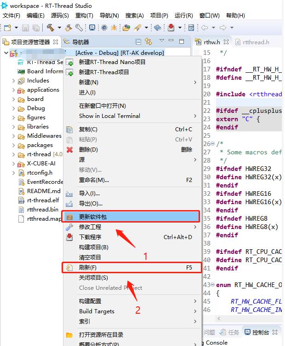Viewport: 285px width, 346px height.
Task: Open dropdown arrow next to New icon
Action: 16,28
